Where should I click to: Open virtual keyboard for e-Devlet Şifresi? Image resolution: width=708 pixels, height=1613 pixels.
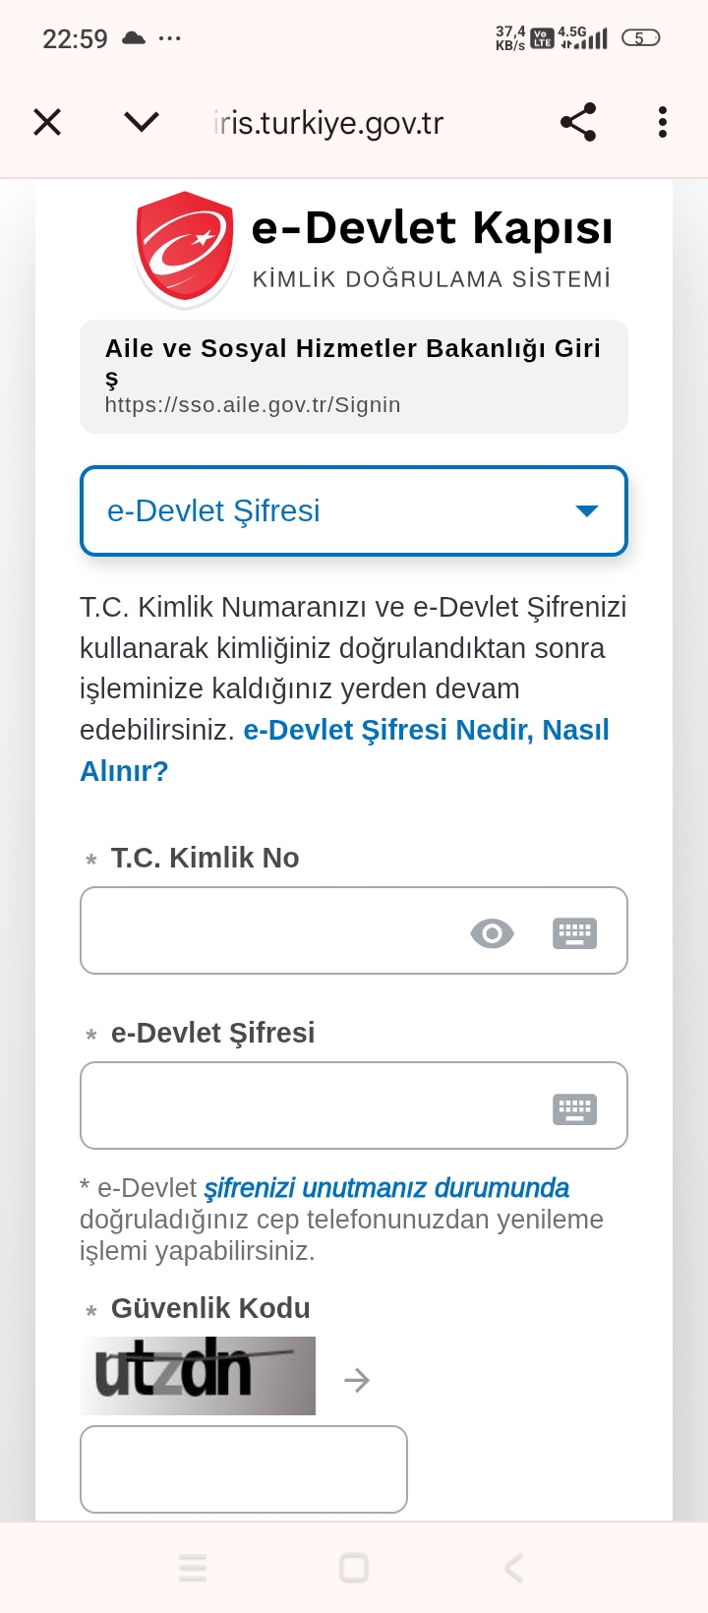(x=574, y=1108)
